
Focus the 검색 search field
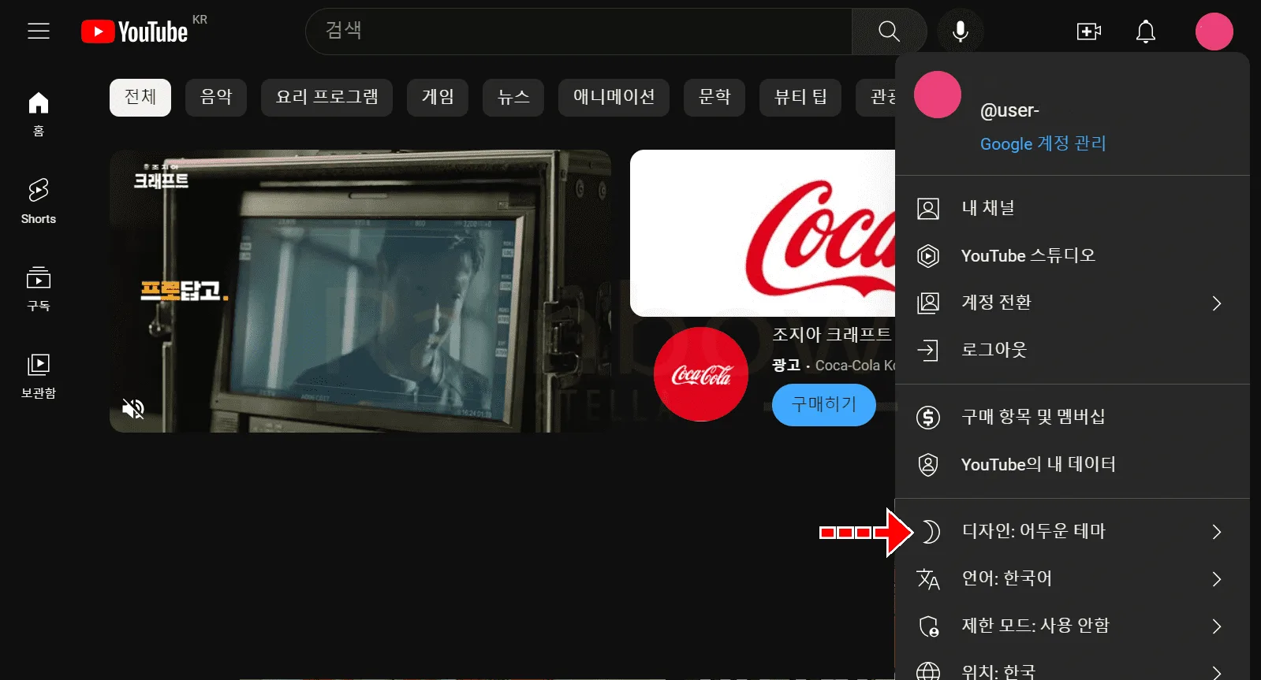tap(579, 32)
